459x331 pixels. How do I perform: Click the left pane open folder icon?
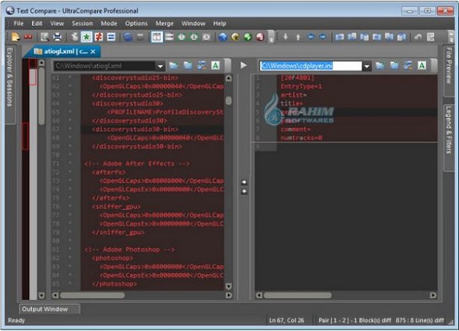pyautogui.click(x=174, y=66)
